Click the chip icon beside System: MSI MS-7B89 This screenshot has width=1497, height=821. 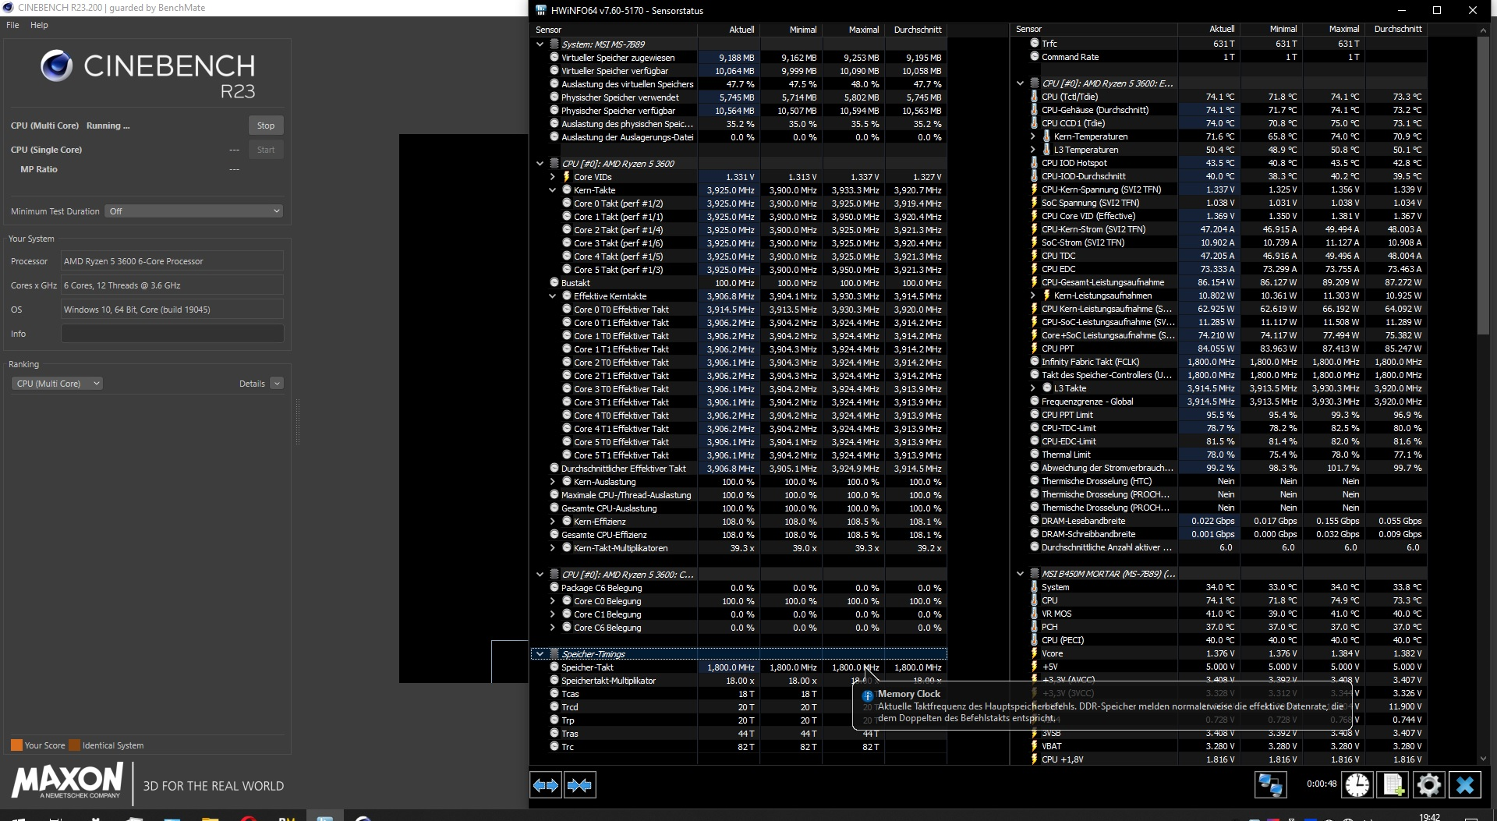coord(554,44)
